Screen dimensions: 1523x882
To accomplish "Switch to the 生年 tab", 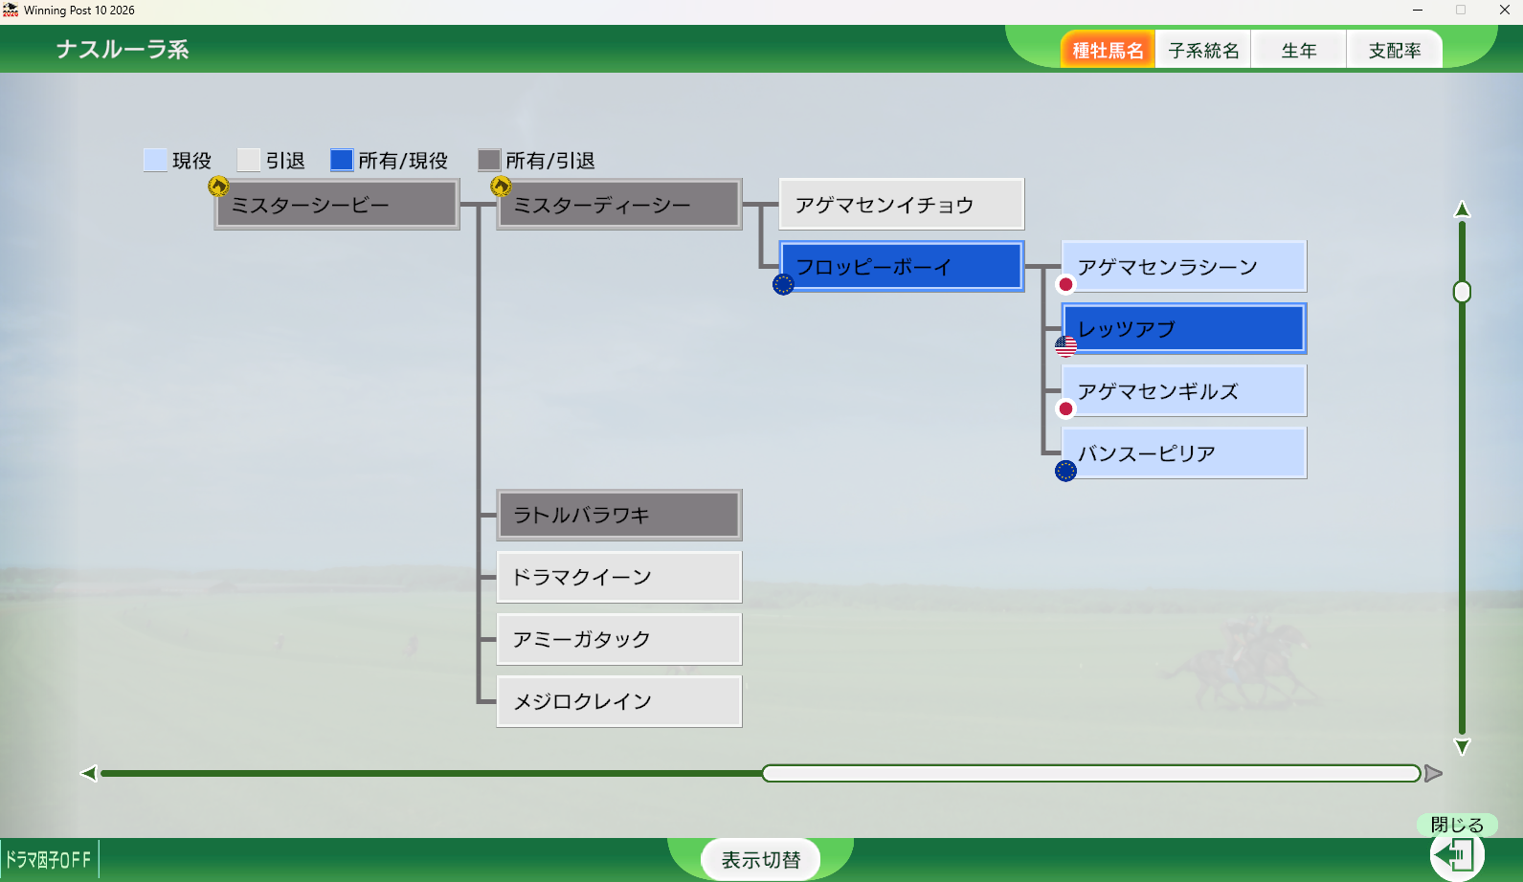I will tap(1299, 51).
